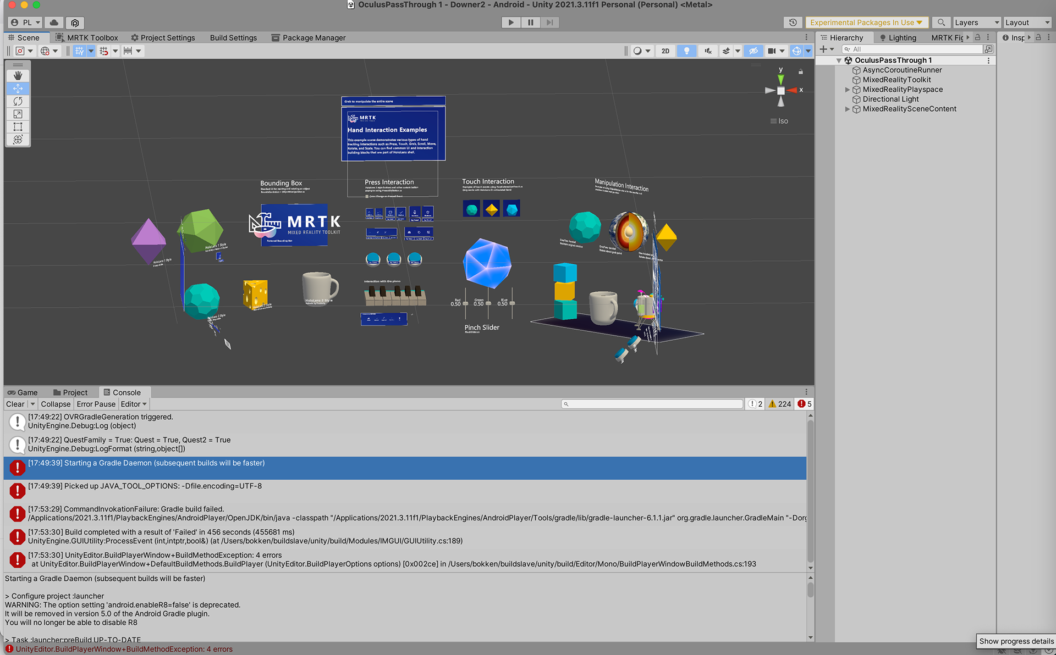The image size is (1056, 655).
Task: Toggle grid visibility button
Action: pyautogui.click(x=80, y=51)
